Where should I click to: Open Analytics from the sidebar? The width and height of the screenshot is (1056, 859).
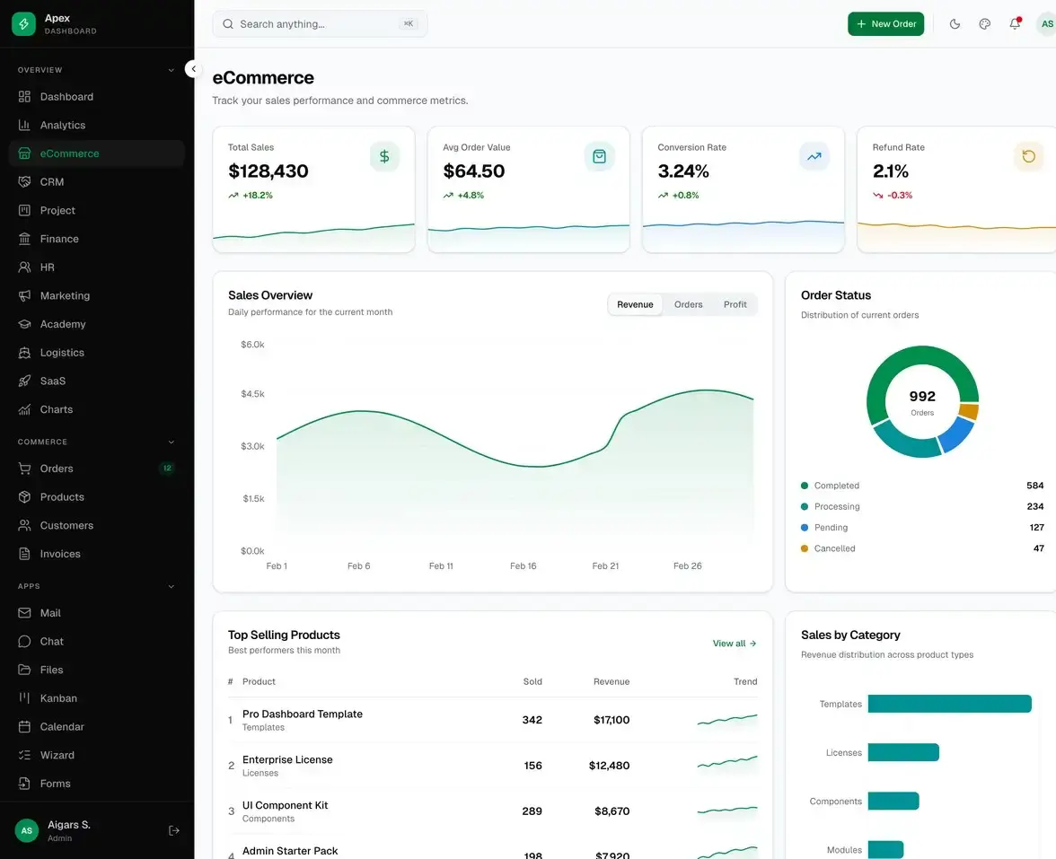tap(96, 126)
